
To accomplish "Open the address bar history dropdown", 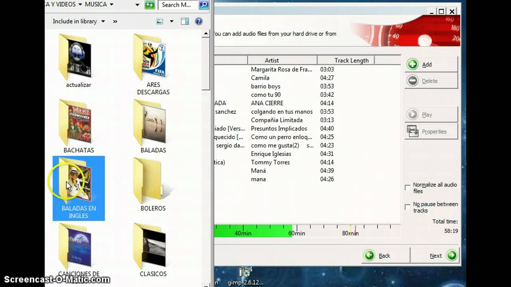I will 137,5.
